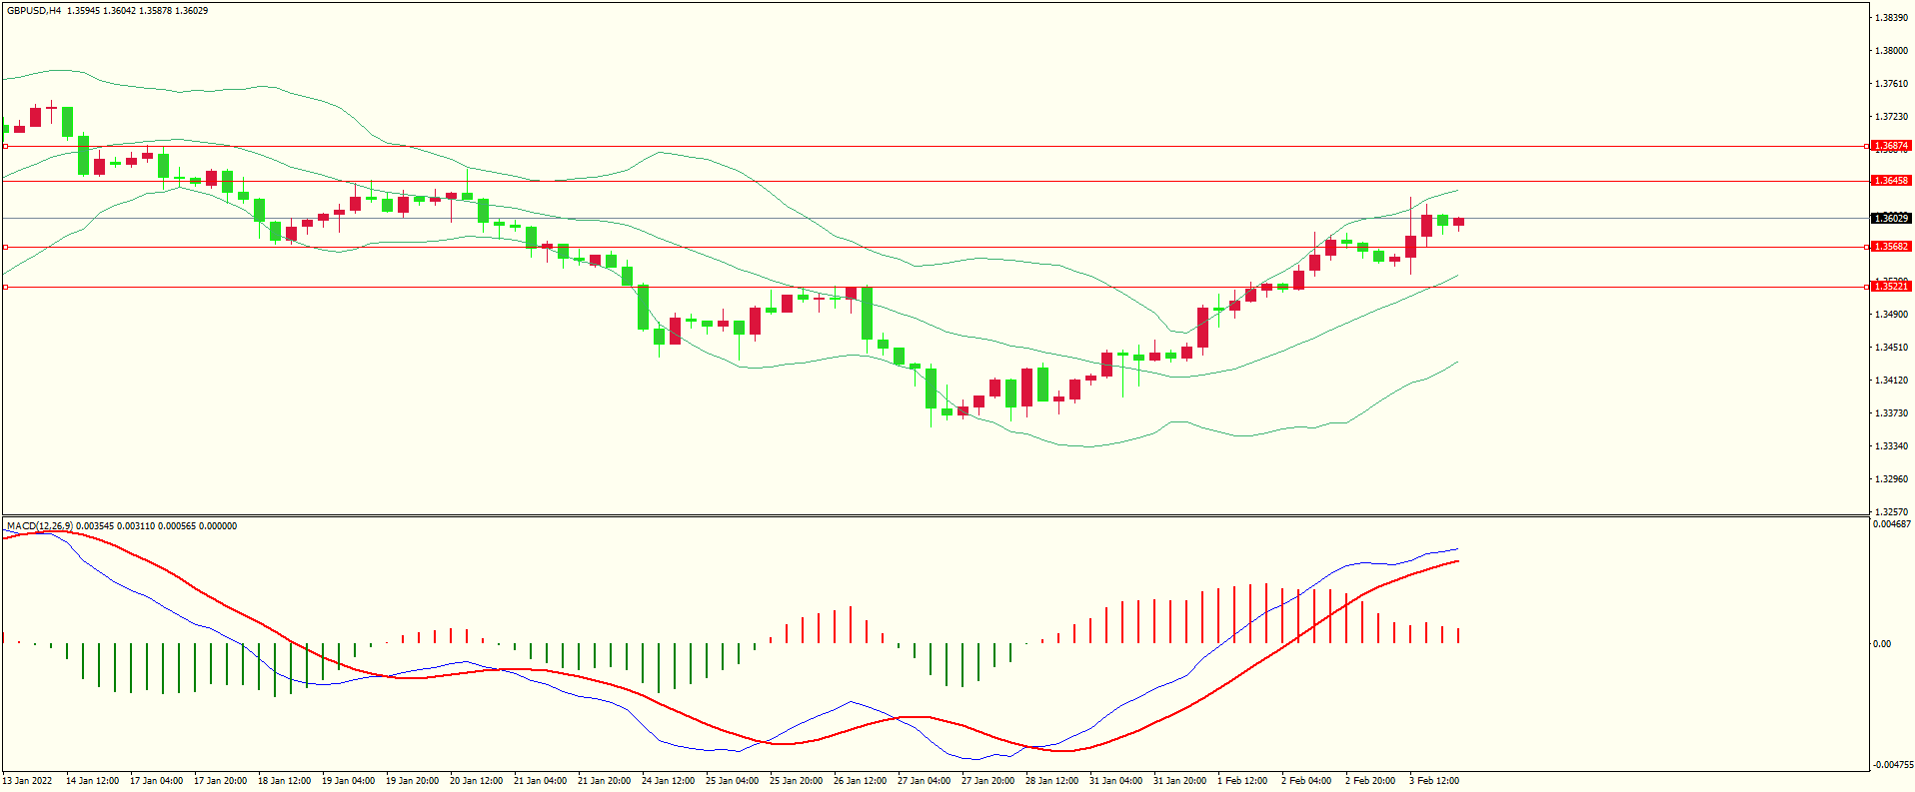Click the 1.33340 value on price scale
The height and width of the screenshot is (792, 1915).
(x=1890, y=446)
